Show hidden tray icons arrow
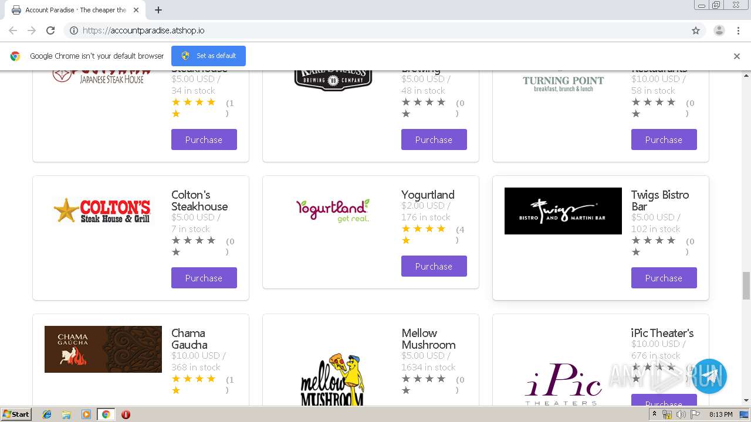 (654, 414)
